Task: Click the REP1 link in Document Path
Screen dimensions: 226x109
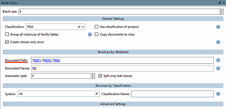Action: click(x=37, y=61)
